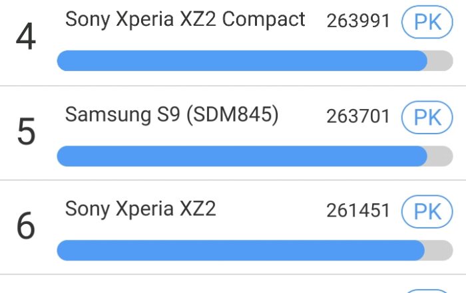Click gray unfilled bar end in rank 5 row

pyautogui.click(x=441, y=155)
